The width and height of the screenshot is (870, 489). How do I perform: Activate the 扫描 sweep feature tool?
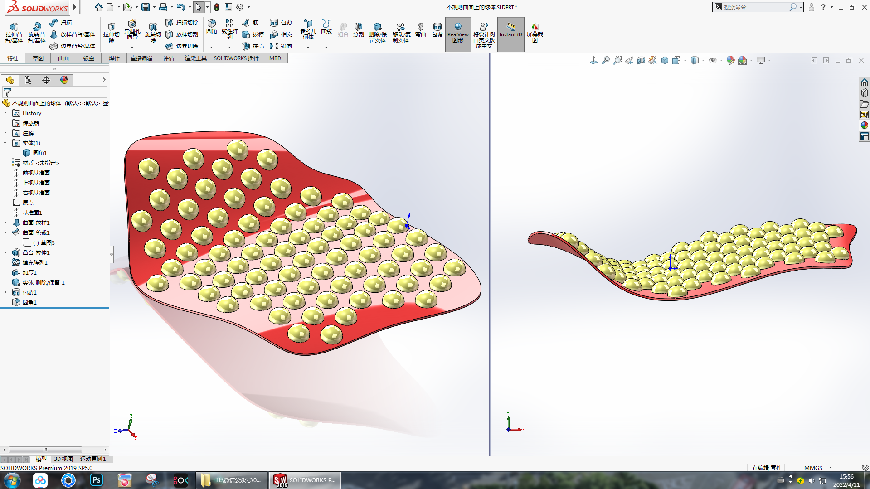(x=60, y=23)
